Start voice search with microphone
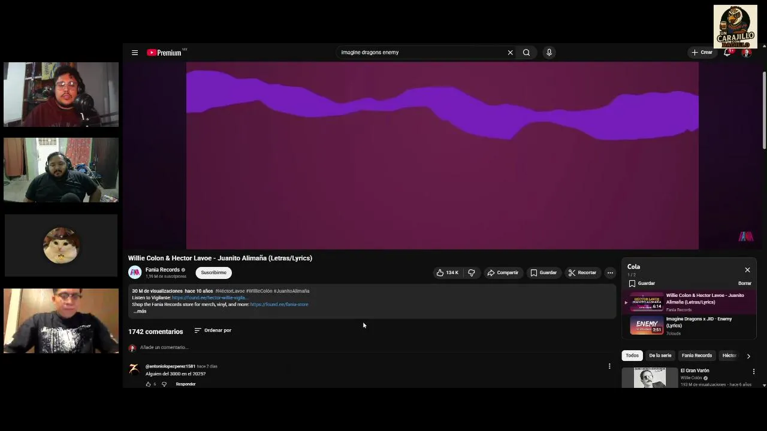 (x=549, y=53)
